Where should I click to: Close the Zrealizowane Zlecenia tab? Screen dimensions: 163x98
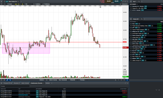click(x=44, y=83)
